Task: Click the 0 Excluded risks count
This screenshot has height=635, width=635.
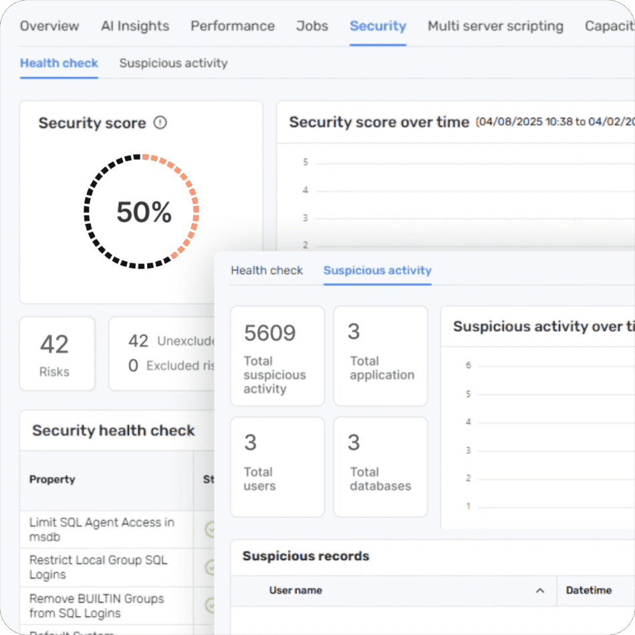Action: click(133, 366)
